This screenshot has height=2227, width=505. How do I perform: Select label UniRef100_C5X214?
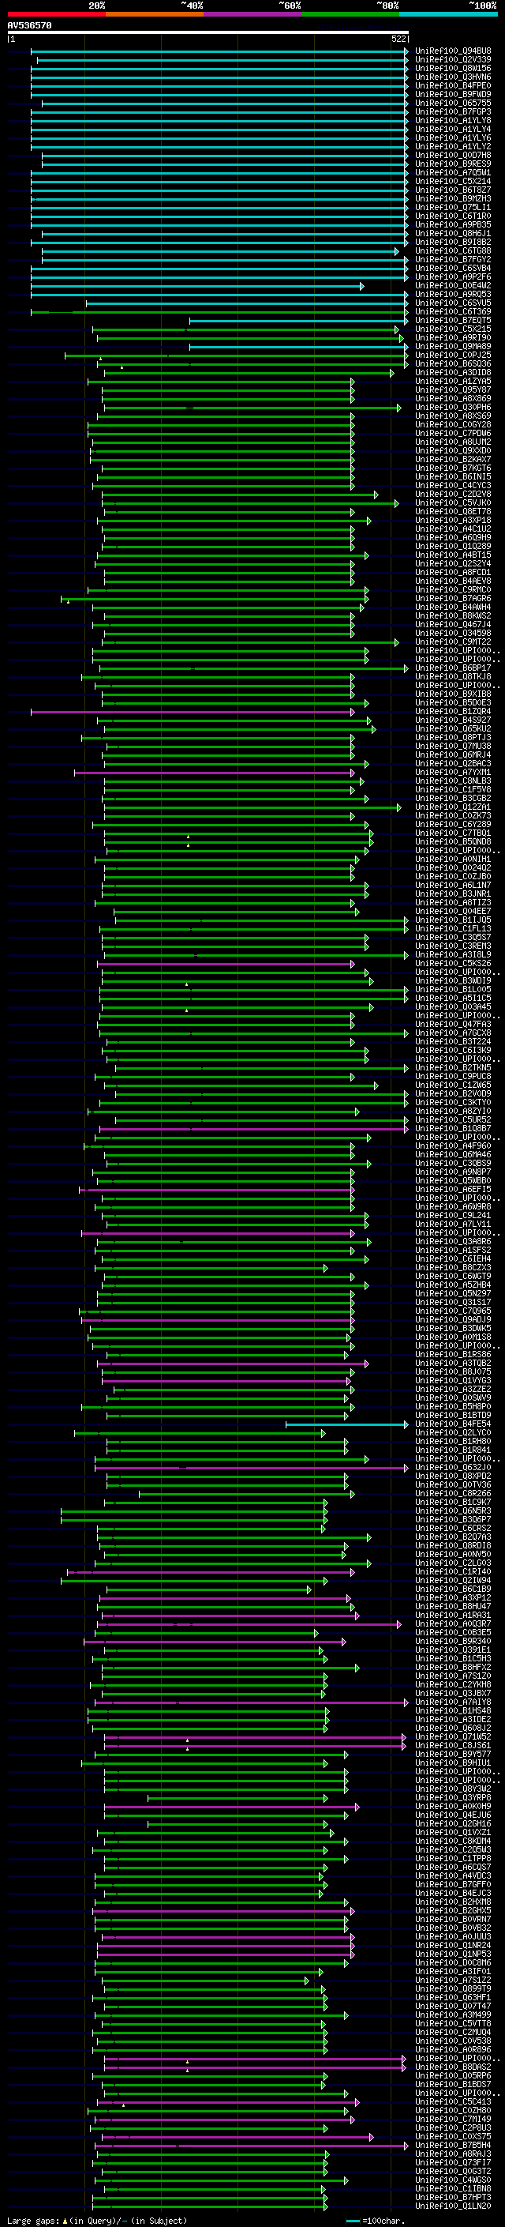[x=453, y=182]
